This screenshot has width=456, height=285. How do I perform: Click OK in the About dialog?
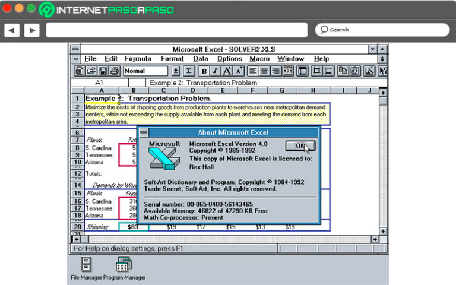click(x=300, y=145)
